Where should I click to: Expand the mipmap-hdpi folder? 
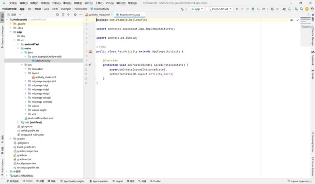coord(25,85)
